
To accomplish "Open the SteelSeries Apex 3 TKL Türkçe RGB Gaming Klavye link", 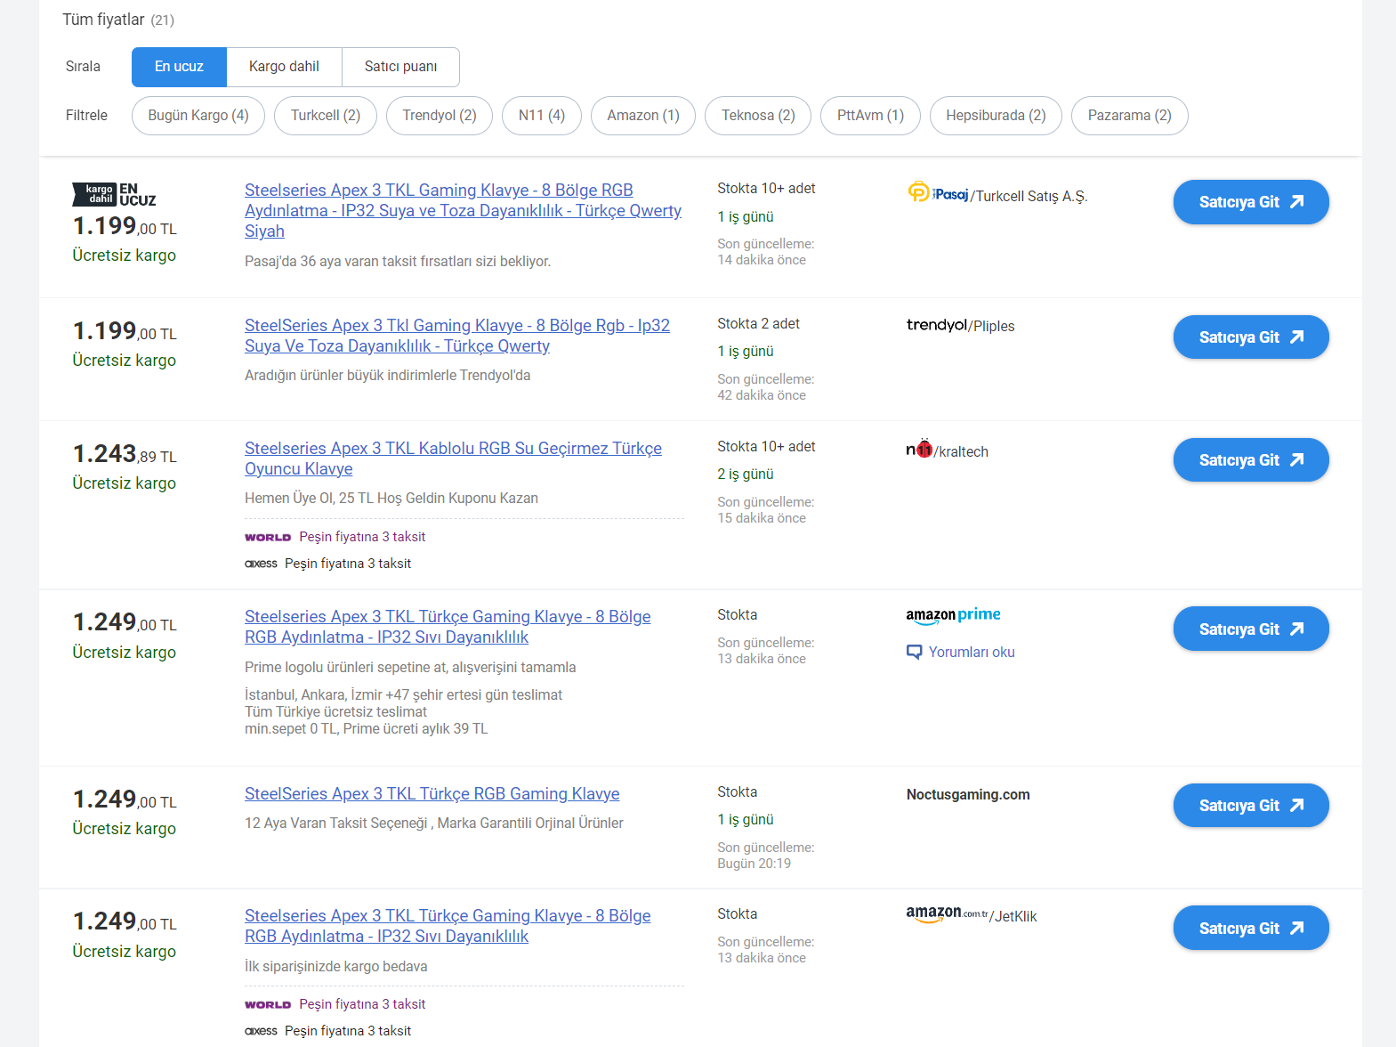I will click(432, 793).
